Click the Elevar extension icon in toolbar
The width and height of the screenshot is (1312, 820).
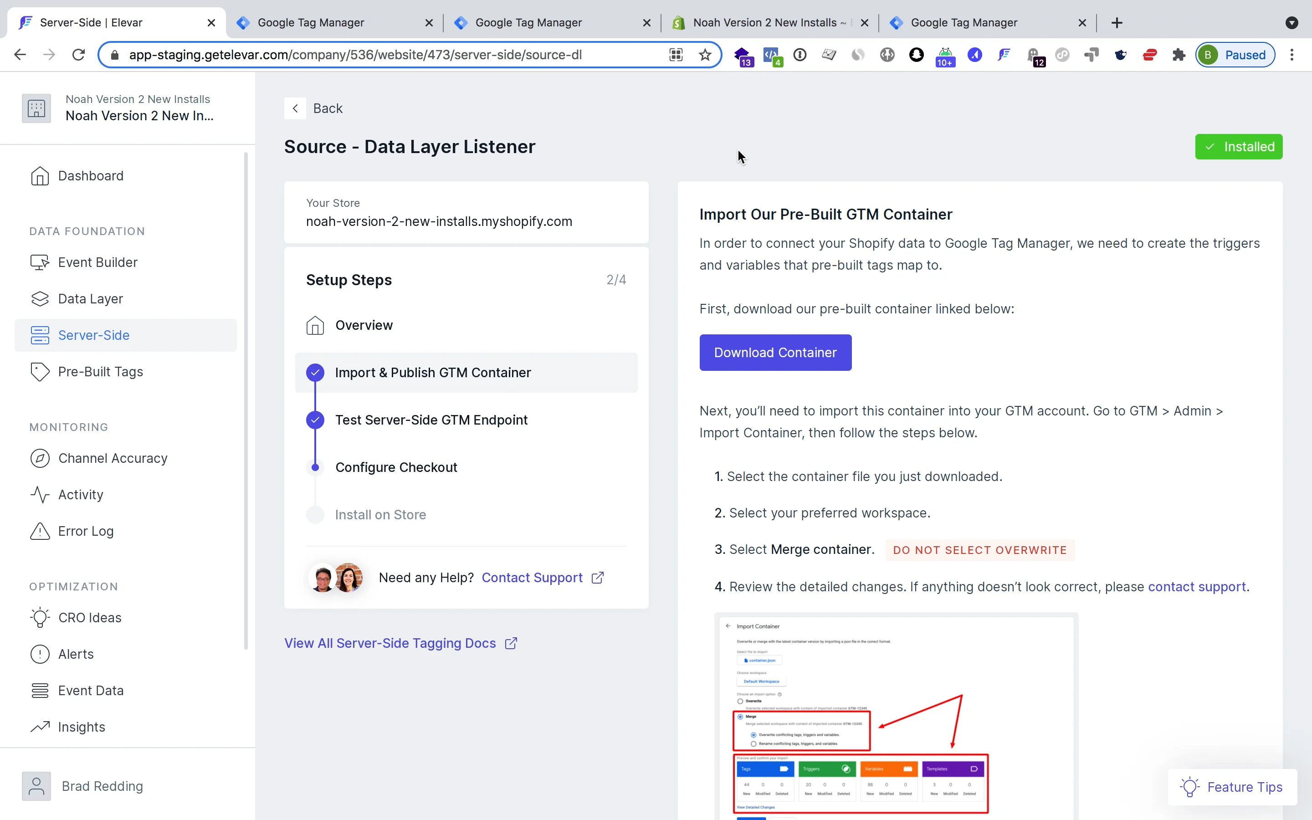1004,55
